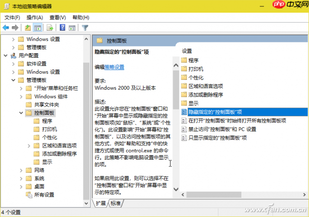Viewport: 309px width, 217px height.
Task: Open the 文件(F) menu
Action: click(x=12, y=18)
